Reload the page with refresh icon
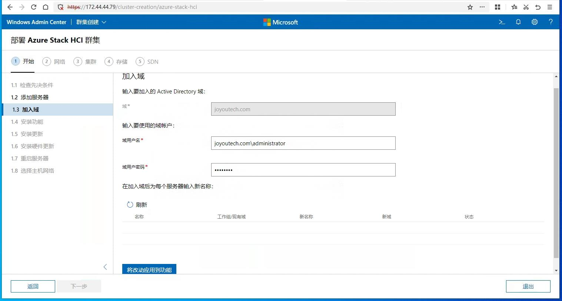This screenshot has height=301, width=562. [34, 7]
